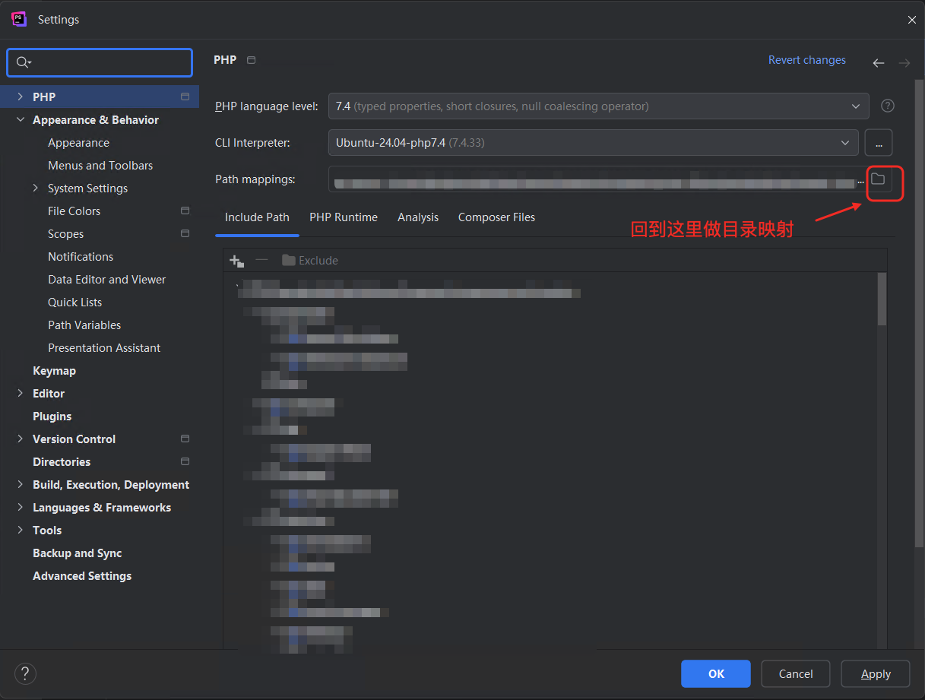Open Directories settings
Image resolution: width=925 pixels, height=700 pixels.
click(62, 461)
